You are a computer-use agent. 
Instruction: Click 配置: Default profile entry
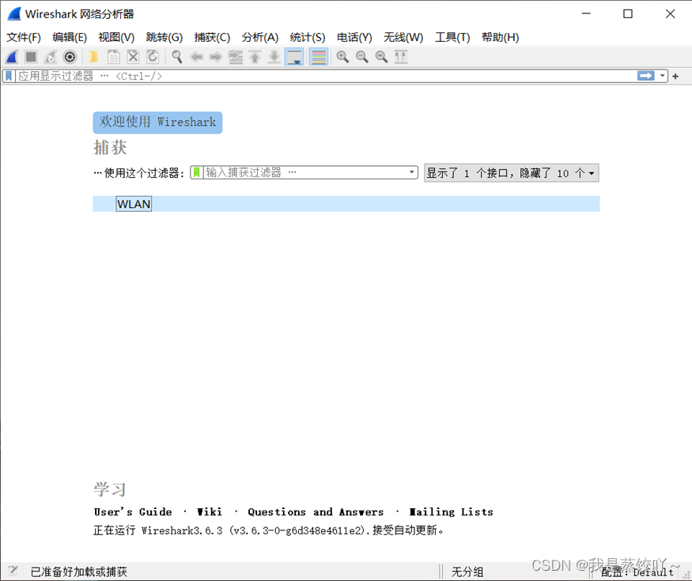[x=637, y=572]
